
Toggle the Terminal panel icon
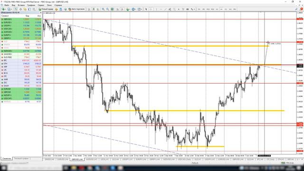point(29,9)
